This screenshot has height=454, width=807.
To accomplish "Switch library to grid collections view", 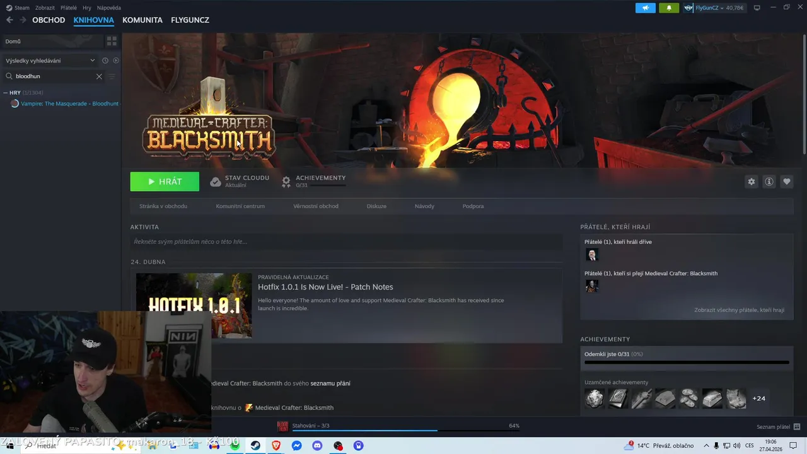I will coord(112,41).
